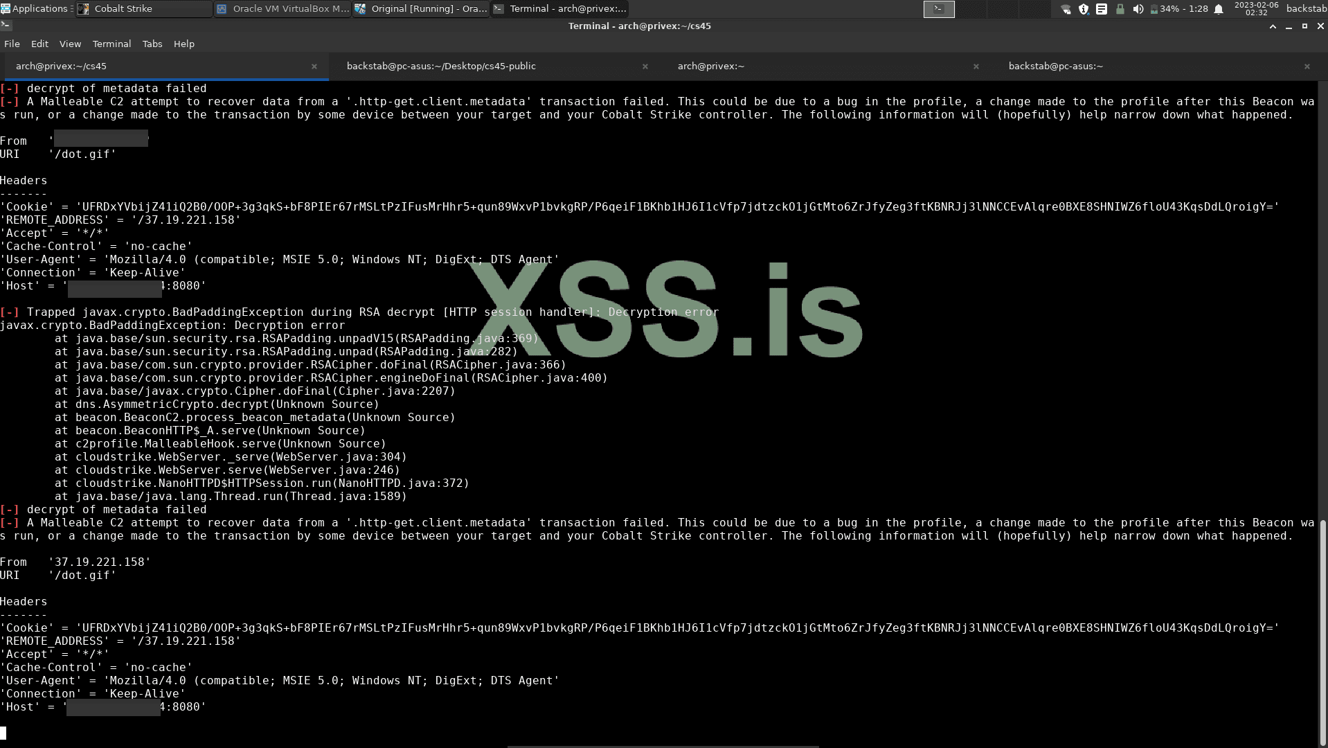Open the Help menu
Viewport: 1328px width, 748px height.
(183, 43)
